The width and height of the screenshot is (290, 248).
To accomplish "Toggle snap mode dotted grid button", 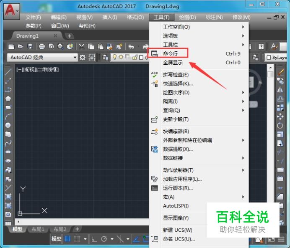I will click(x=77, y=239).
